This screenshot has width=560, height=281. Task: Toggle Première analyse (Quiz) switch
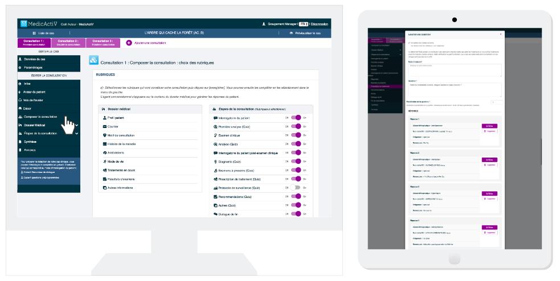(296, 126)
